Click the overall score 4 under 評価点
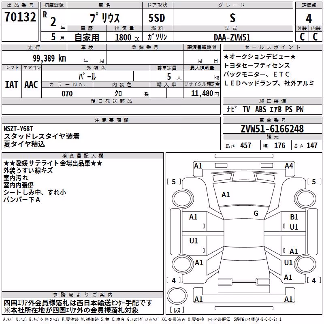Screen dimensions: 324x324 tap(309, 19)
